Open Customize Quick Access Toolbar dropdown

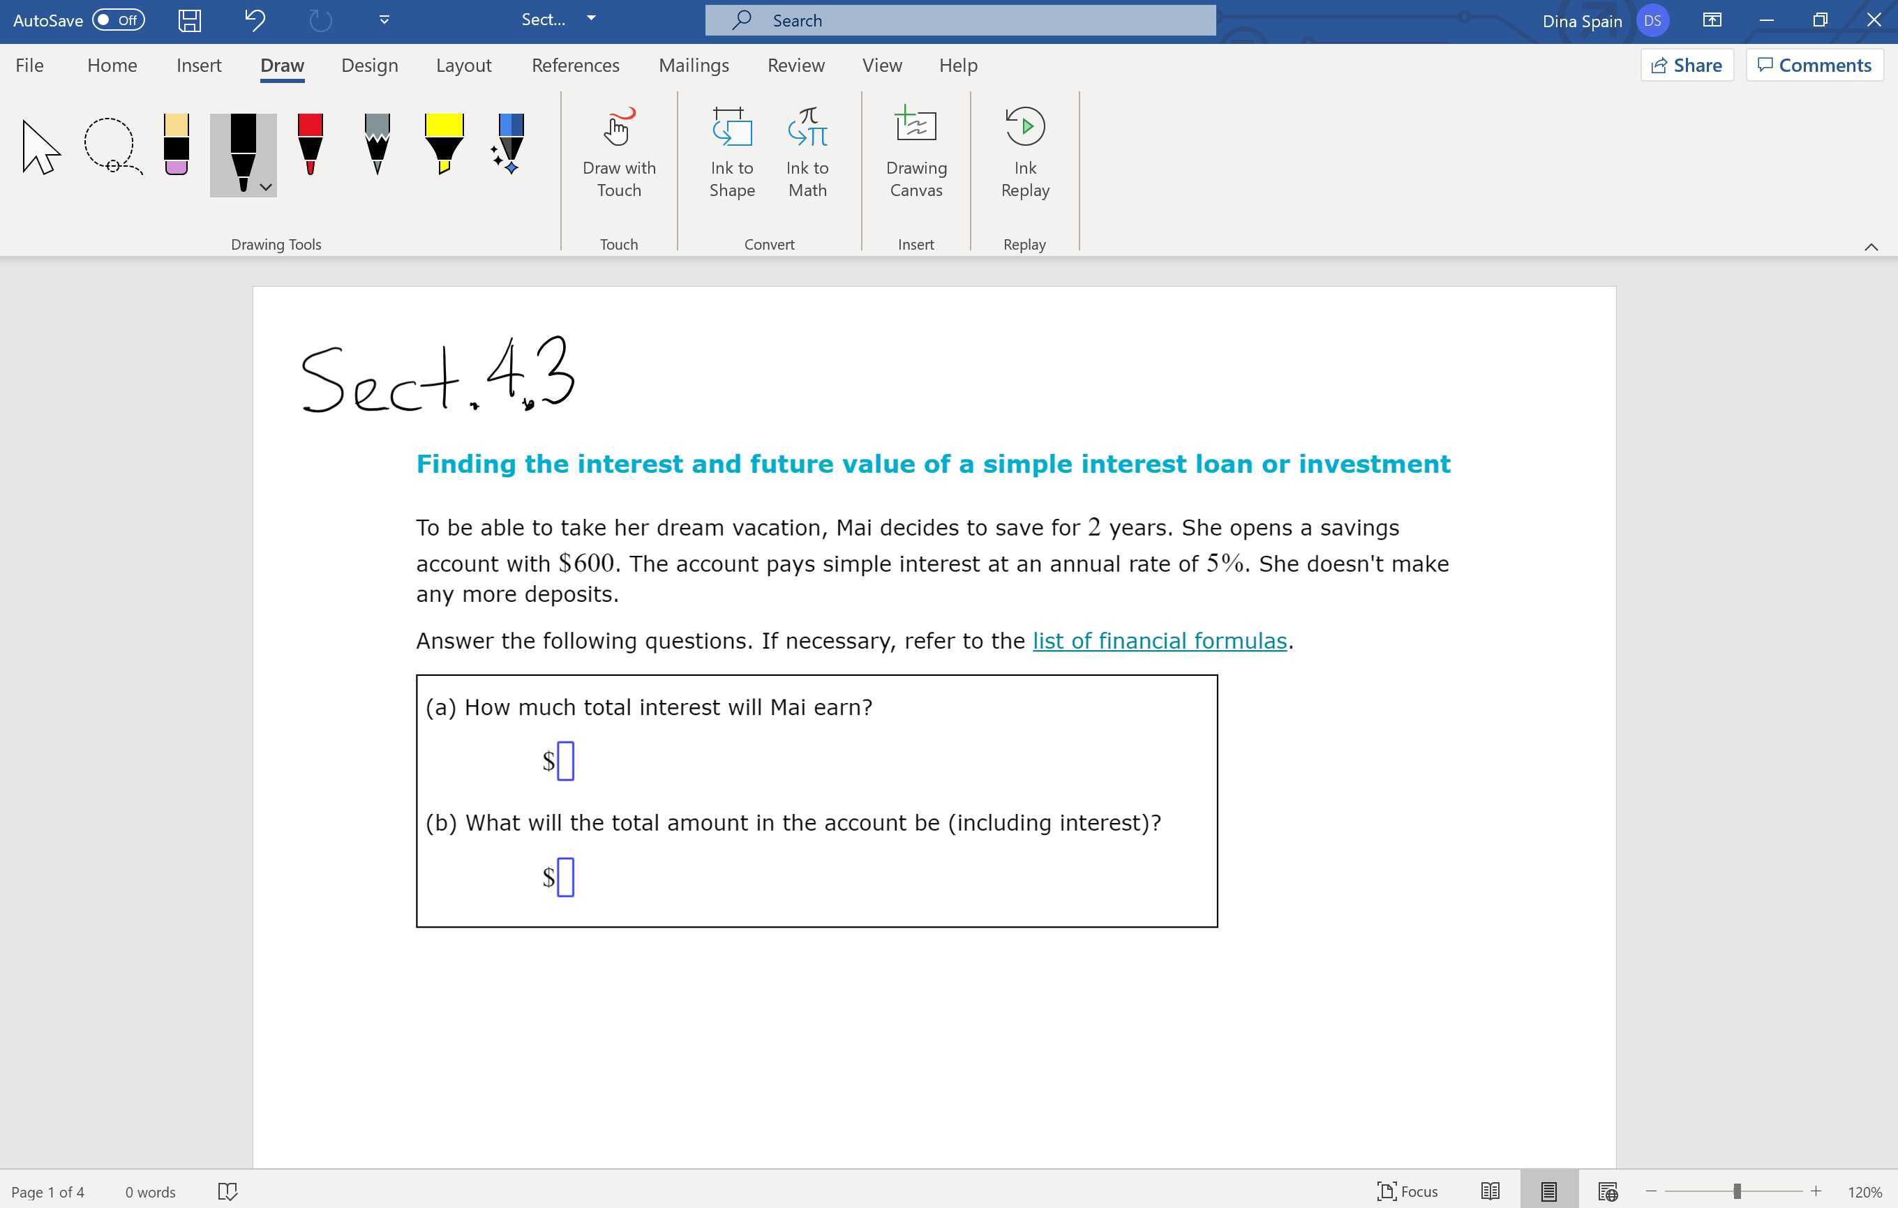pos(384,20)
